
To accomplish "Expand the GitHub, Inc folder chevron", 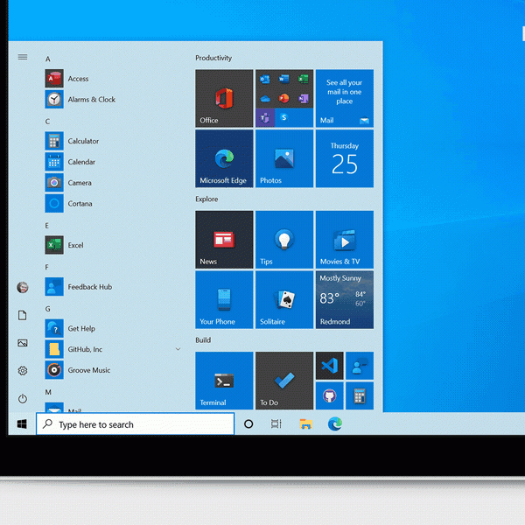I will tap(178, 349).
